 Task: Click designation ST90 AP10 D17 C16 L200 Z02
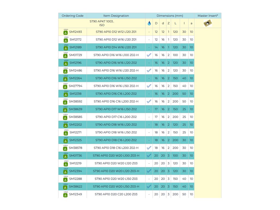(x=116, y=117)
